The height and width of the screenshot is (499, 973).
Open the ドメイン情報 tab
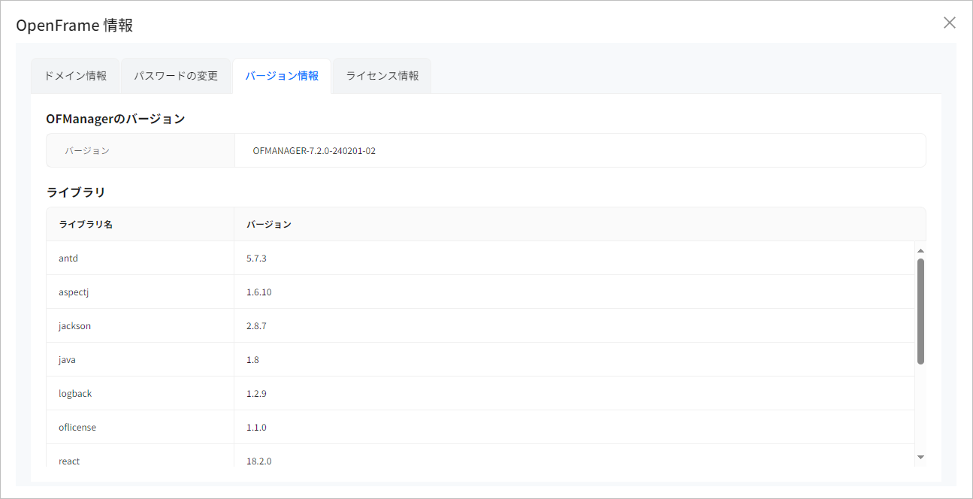75,75
